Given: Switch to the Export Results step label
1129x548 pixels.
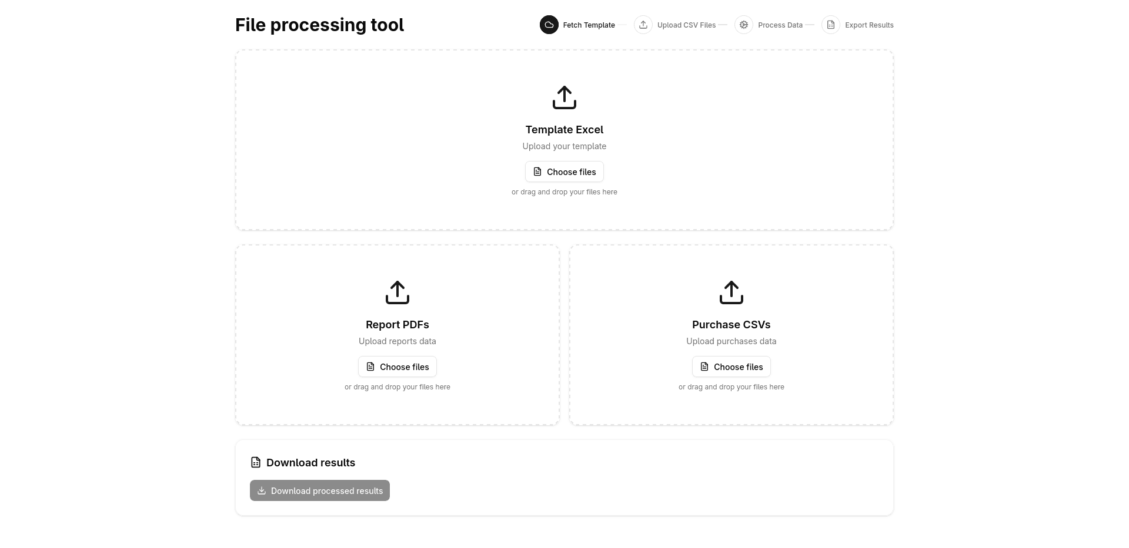Looking at the screenshot, I should tap(869, 25).
